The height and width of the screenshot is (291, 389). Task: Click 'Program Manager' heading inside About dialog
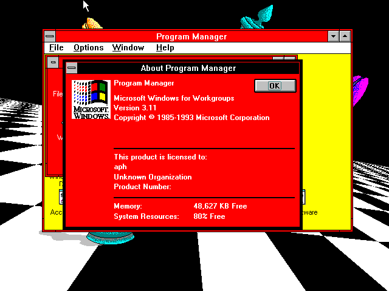tap(144, 83)
